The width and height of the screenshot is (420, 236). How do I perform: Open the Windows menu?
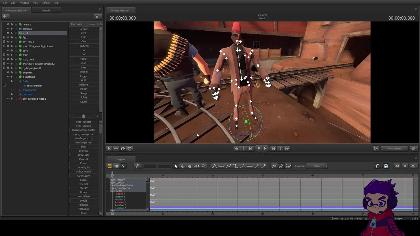[24, 3]
